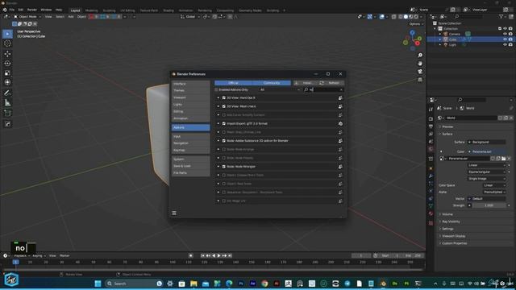Open File Explorer from the Windows taskbar
Screen dimensions: 516x290
[x=193, y=284]
